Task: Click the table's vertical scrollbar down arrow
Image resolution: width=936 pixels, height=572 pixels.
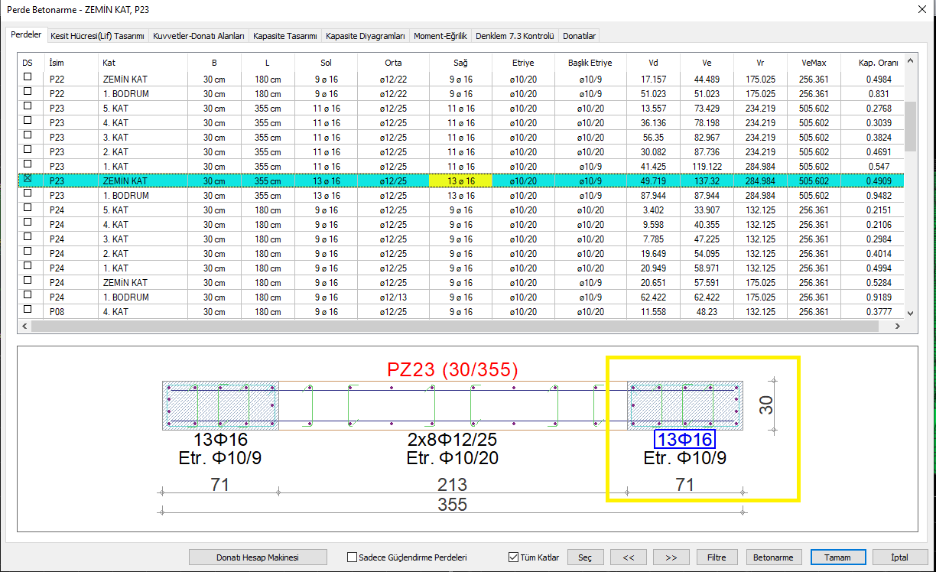Action: pos(910,313)
